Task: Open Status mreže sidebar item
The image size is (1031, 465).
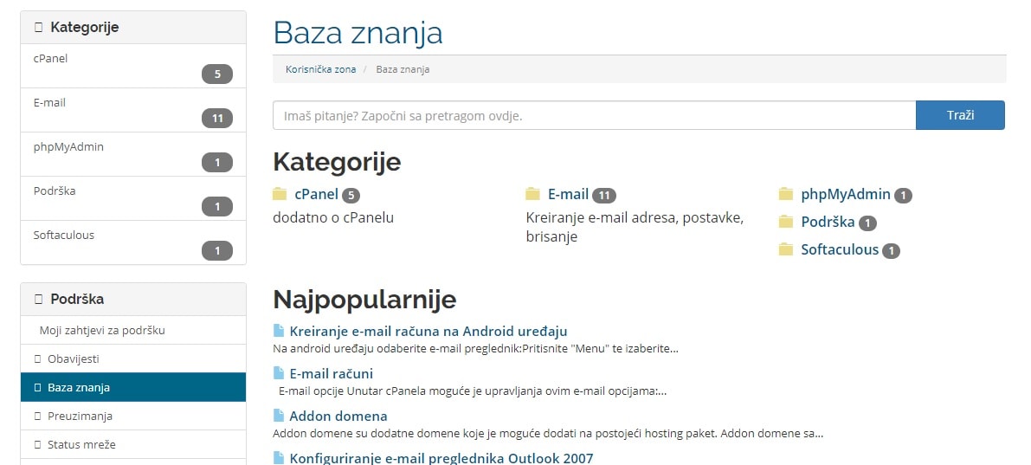Action: coord(133,444)
